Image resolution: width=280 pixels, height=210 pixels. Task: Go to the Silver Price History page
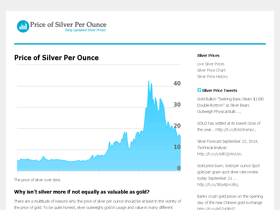(x=212, y=77)
